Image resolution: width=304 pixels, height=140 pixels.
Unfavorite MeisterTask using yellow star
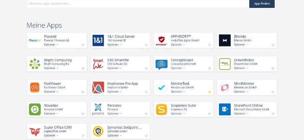pos(210,92)
